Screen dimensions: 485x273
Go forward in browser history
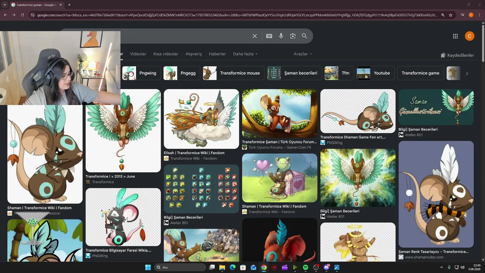click(14, 15)
